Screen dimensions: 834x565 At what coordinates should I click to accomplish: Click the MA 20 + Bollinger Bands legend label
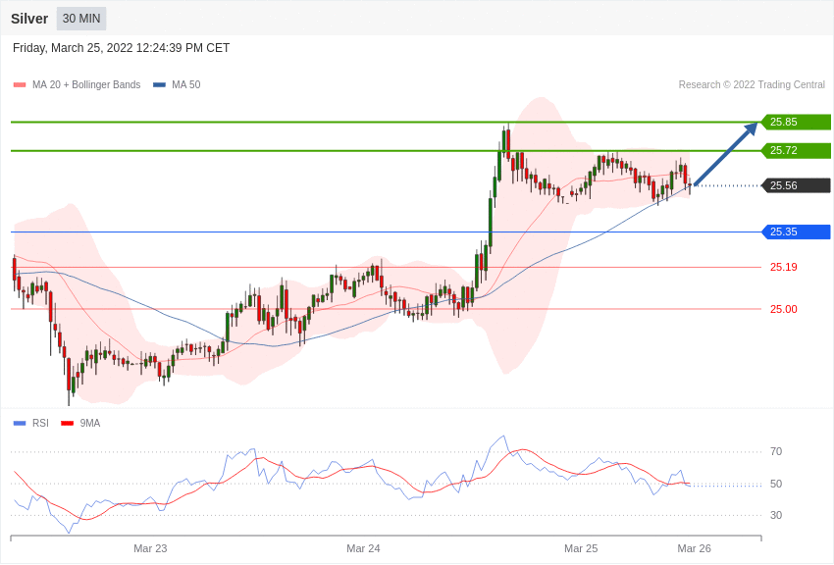point(86,84)
